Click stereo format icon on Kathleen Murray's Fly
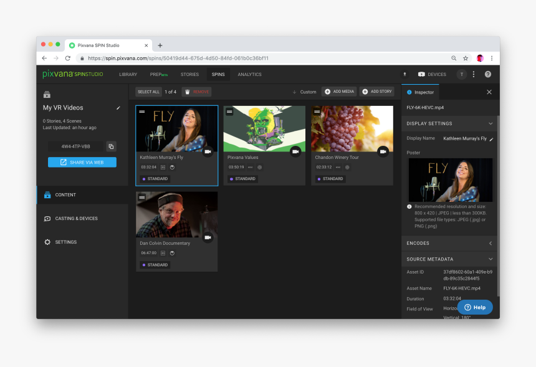 [163, 168]
